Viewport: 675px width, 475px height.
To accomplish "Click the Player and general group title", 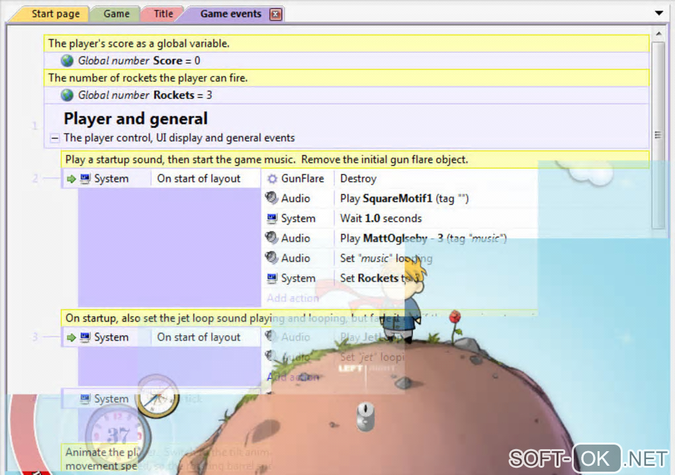I will (136, 119).
